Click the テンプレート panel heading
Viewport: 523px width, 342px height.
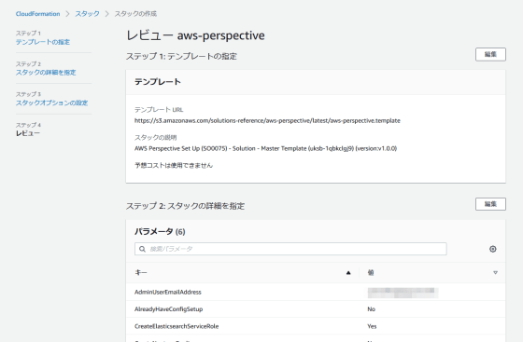158,82
